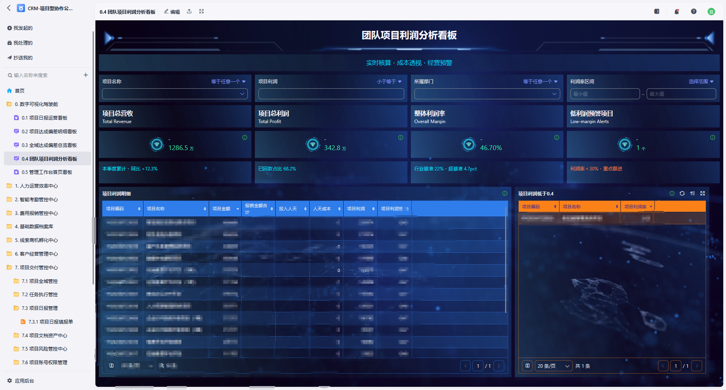The width and height of the screenshot is (726, 390).
Task: Click the plus icon beside sidebar search
Action: click(x=86, y=75)
